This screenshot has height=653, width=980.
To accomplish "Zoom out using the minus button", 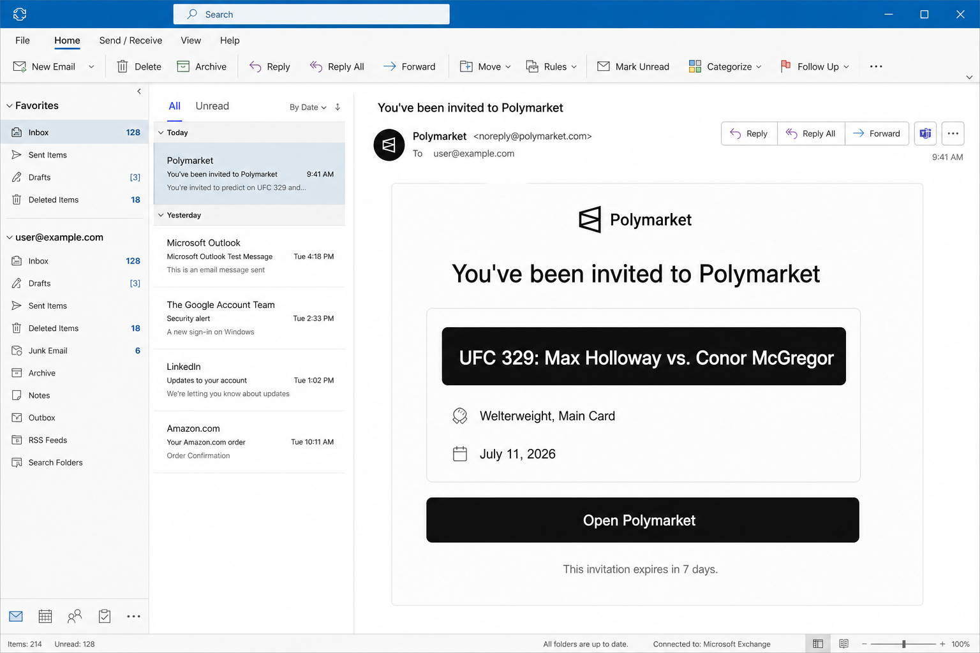I will coord(865,644).
